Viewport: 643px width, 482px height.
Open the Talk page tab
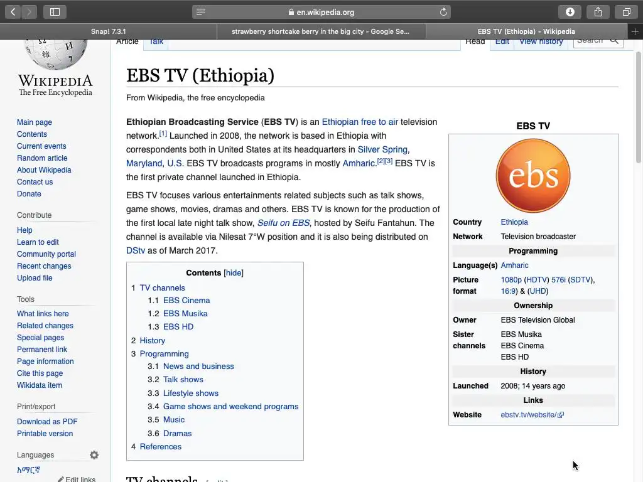coord(156,42)
